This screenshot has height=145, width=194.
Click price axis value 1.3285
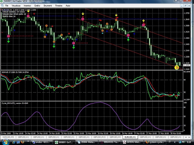click(187, 57)
